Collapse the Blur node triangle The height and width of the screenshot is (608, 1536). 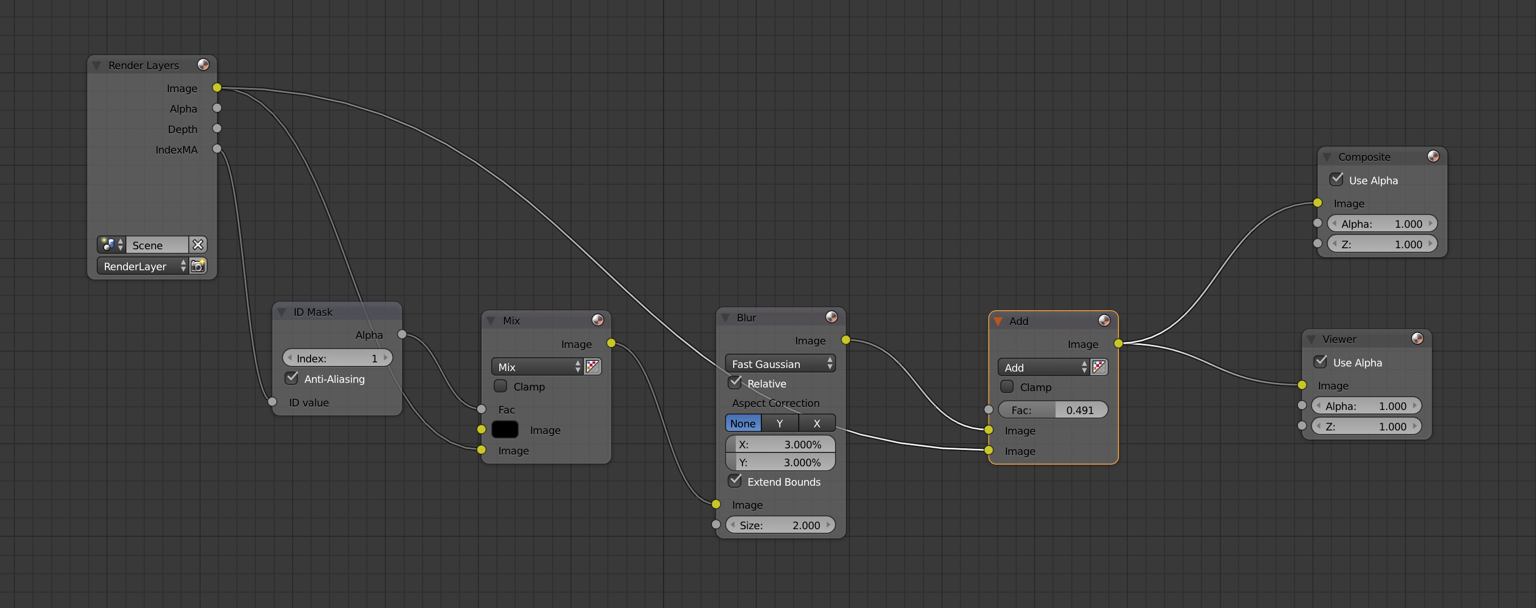pyautogui.click(x=725, y=317)
